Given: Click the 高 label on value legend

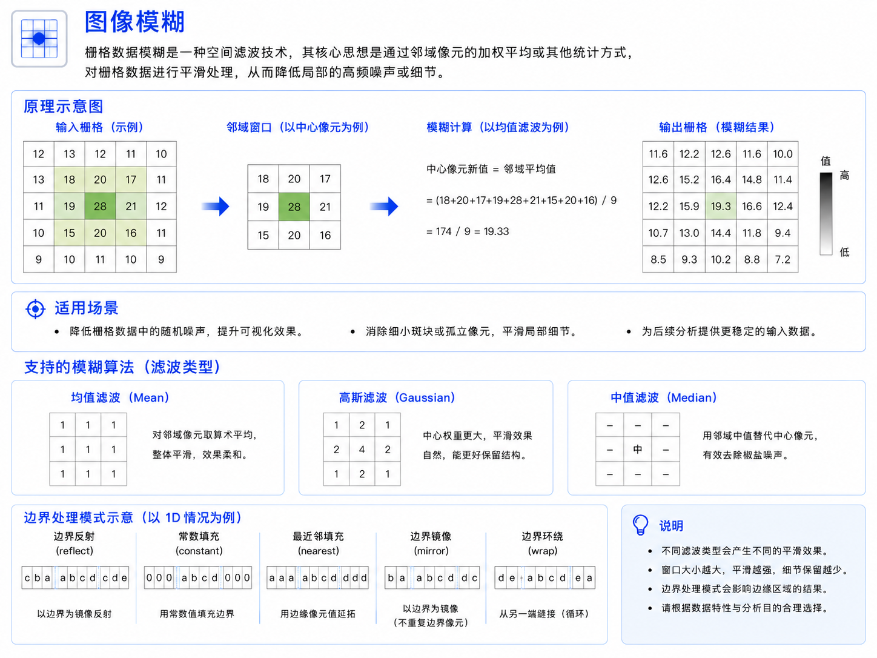Looking at the screenshot, I should pos(845,175).
